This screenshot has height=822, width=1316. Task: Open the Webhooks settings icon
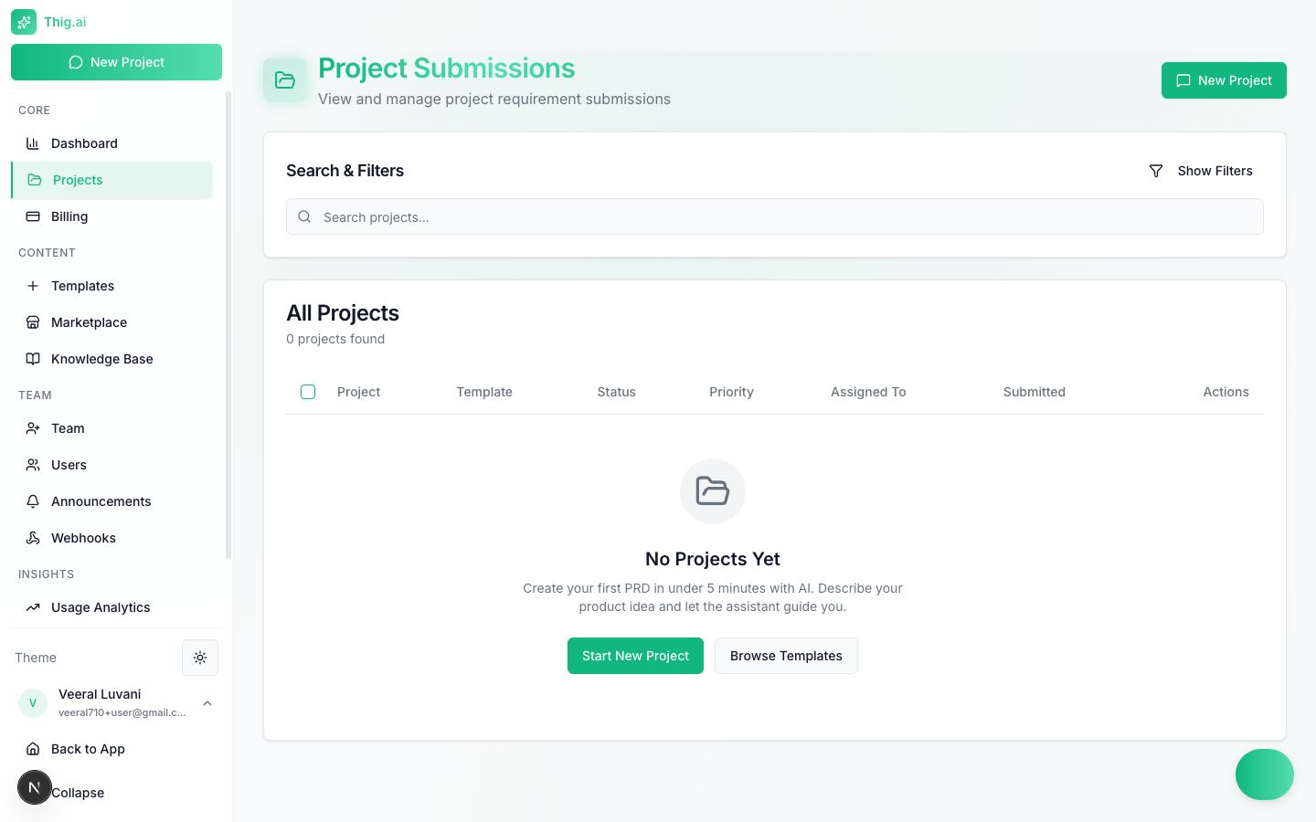(x=33, y=538)
